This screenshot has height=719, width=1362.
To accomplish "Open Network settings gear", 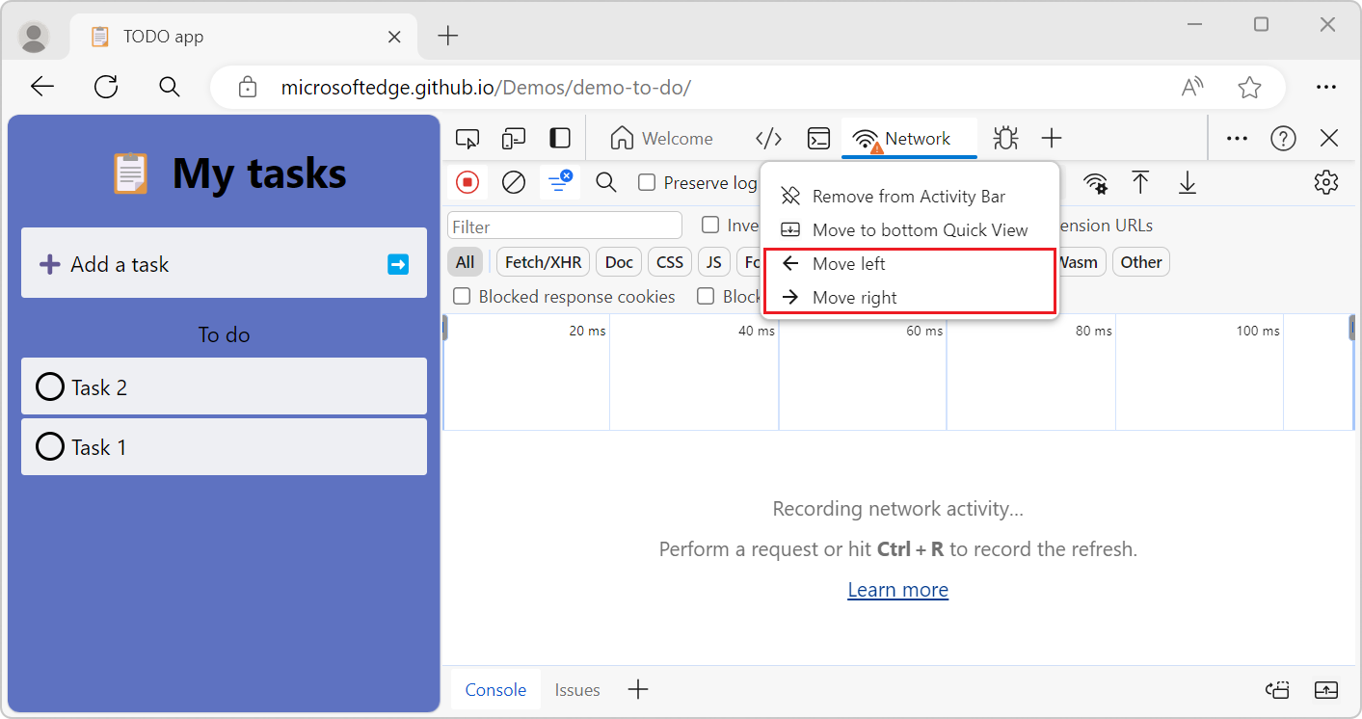I will pos(1326,182).
